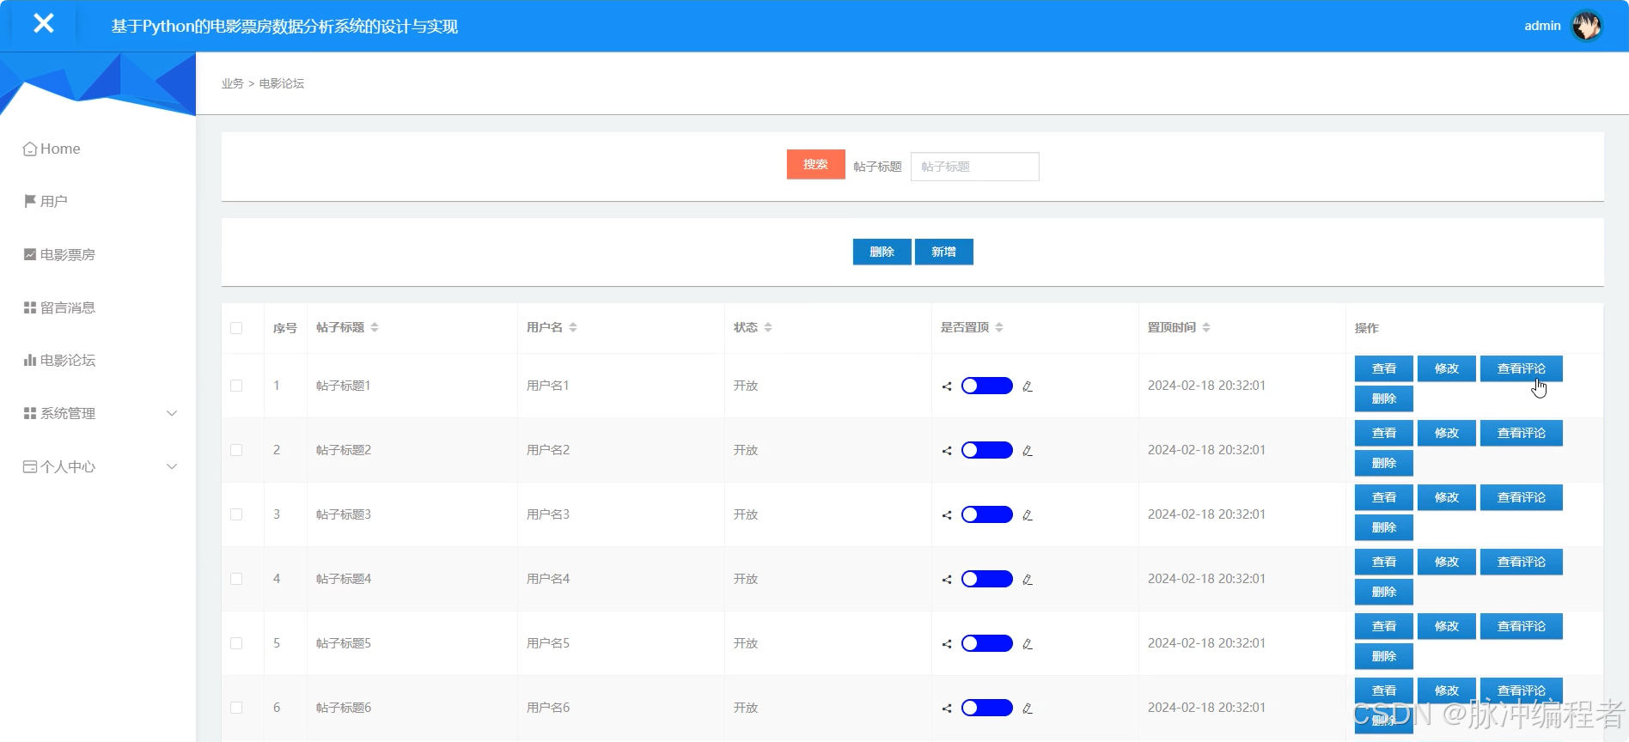
Task: Click 删除 for row 帖子标题4
Action: 1383,592
